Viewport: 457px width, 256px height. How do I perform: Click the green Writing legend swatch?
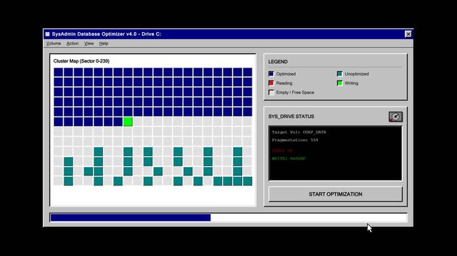(339, 83)
